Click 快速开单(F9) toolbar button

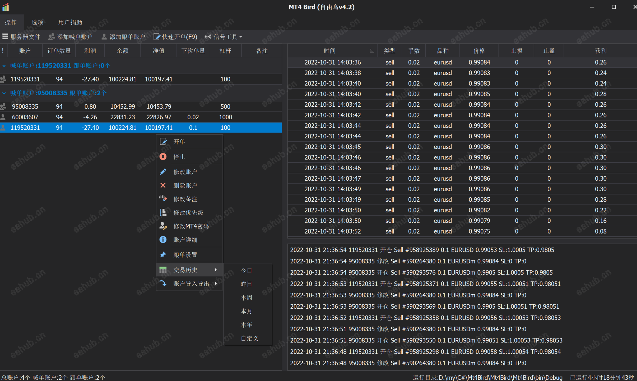coord(175,37)
